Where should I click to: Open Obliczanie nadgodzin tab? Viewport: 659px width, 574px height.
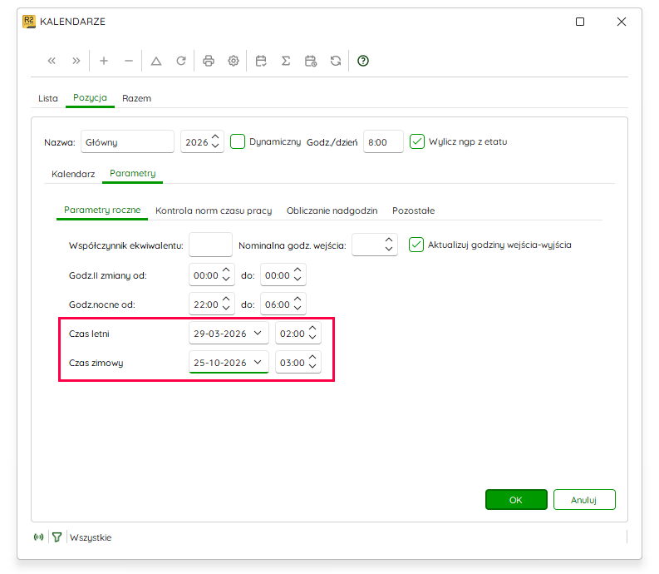[x=332, y=210]
